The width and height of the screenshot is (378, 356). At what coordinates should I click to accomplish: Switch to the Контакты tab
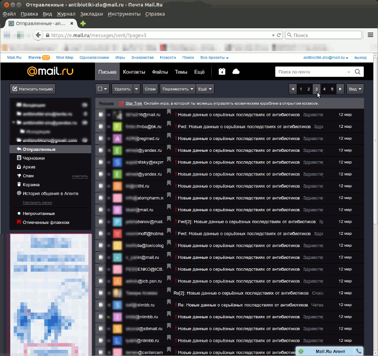[x=134, y=72]
